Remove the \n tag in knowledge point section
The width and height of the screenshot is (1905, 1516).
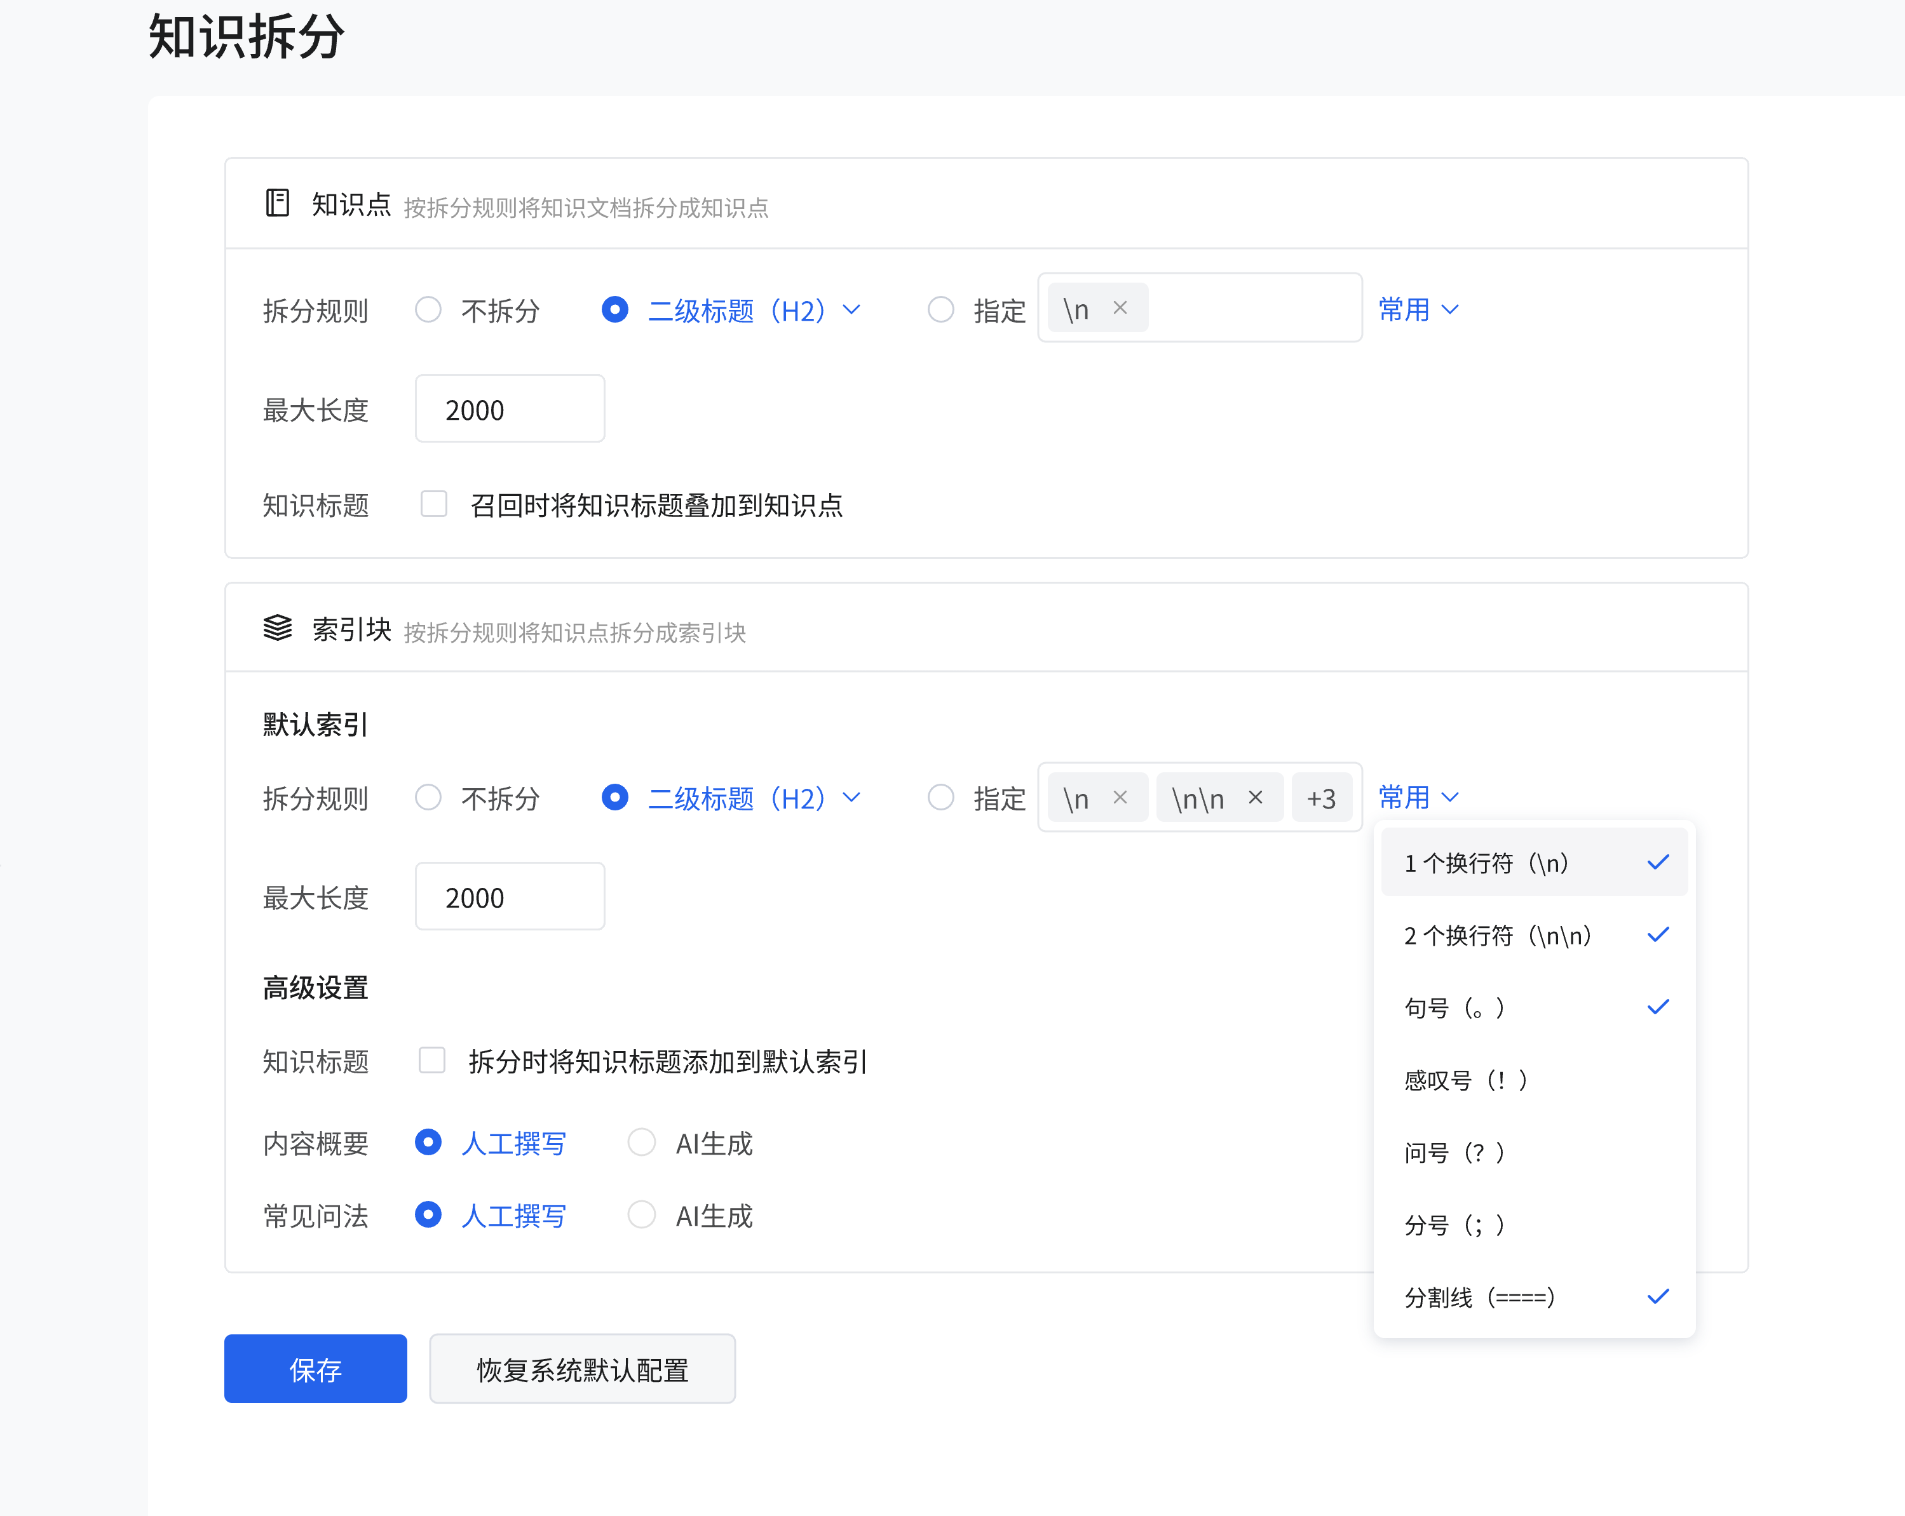click(x=1120, y=307)
